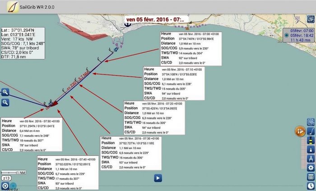Open the clock time icon
Image resolution: width=316 pixels, height=191 pixels.
coord(311,186)
